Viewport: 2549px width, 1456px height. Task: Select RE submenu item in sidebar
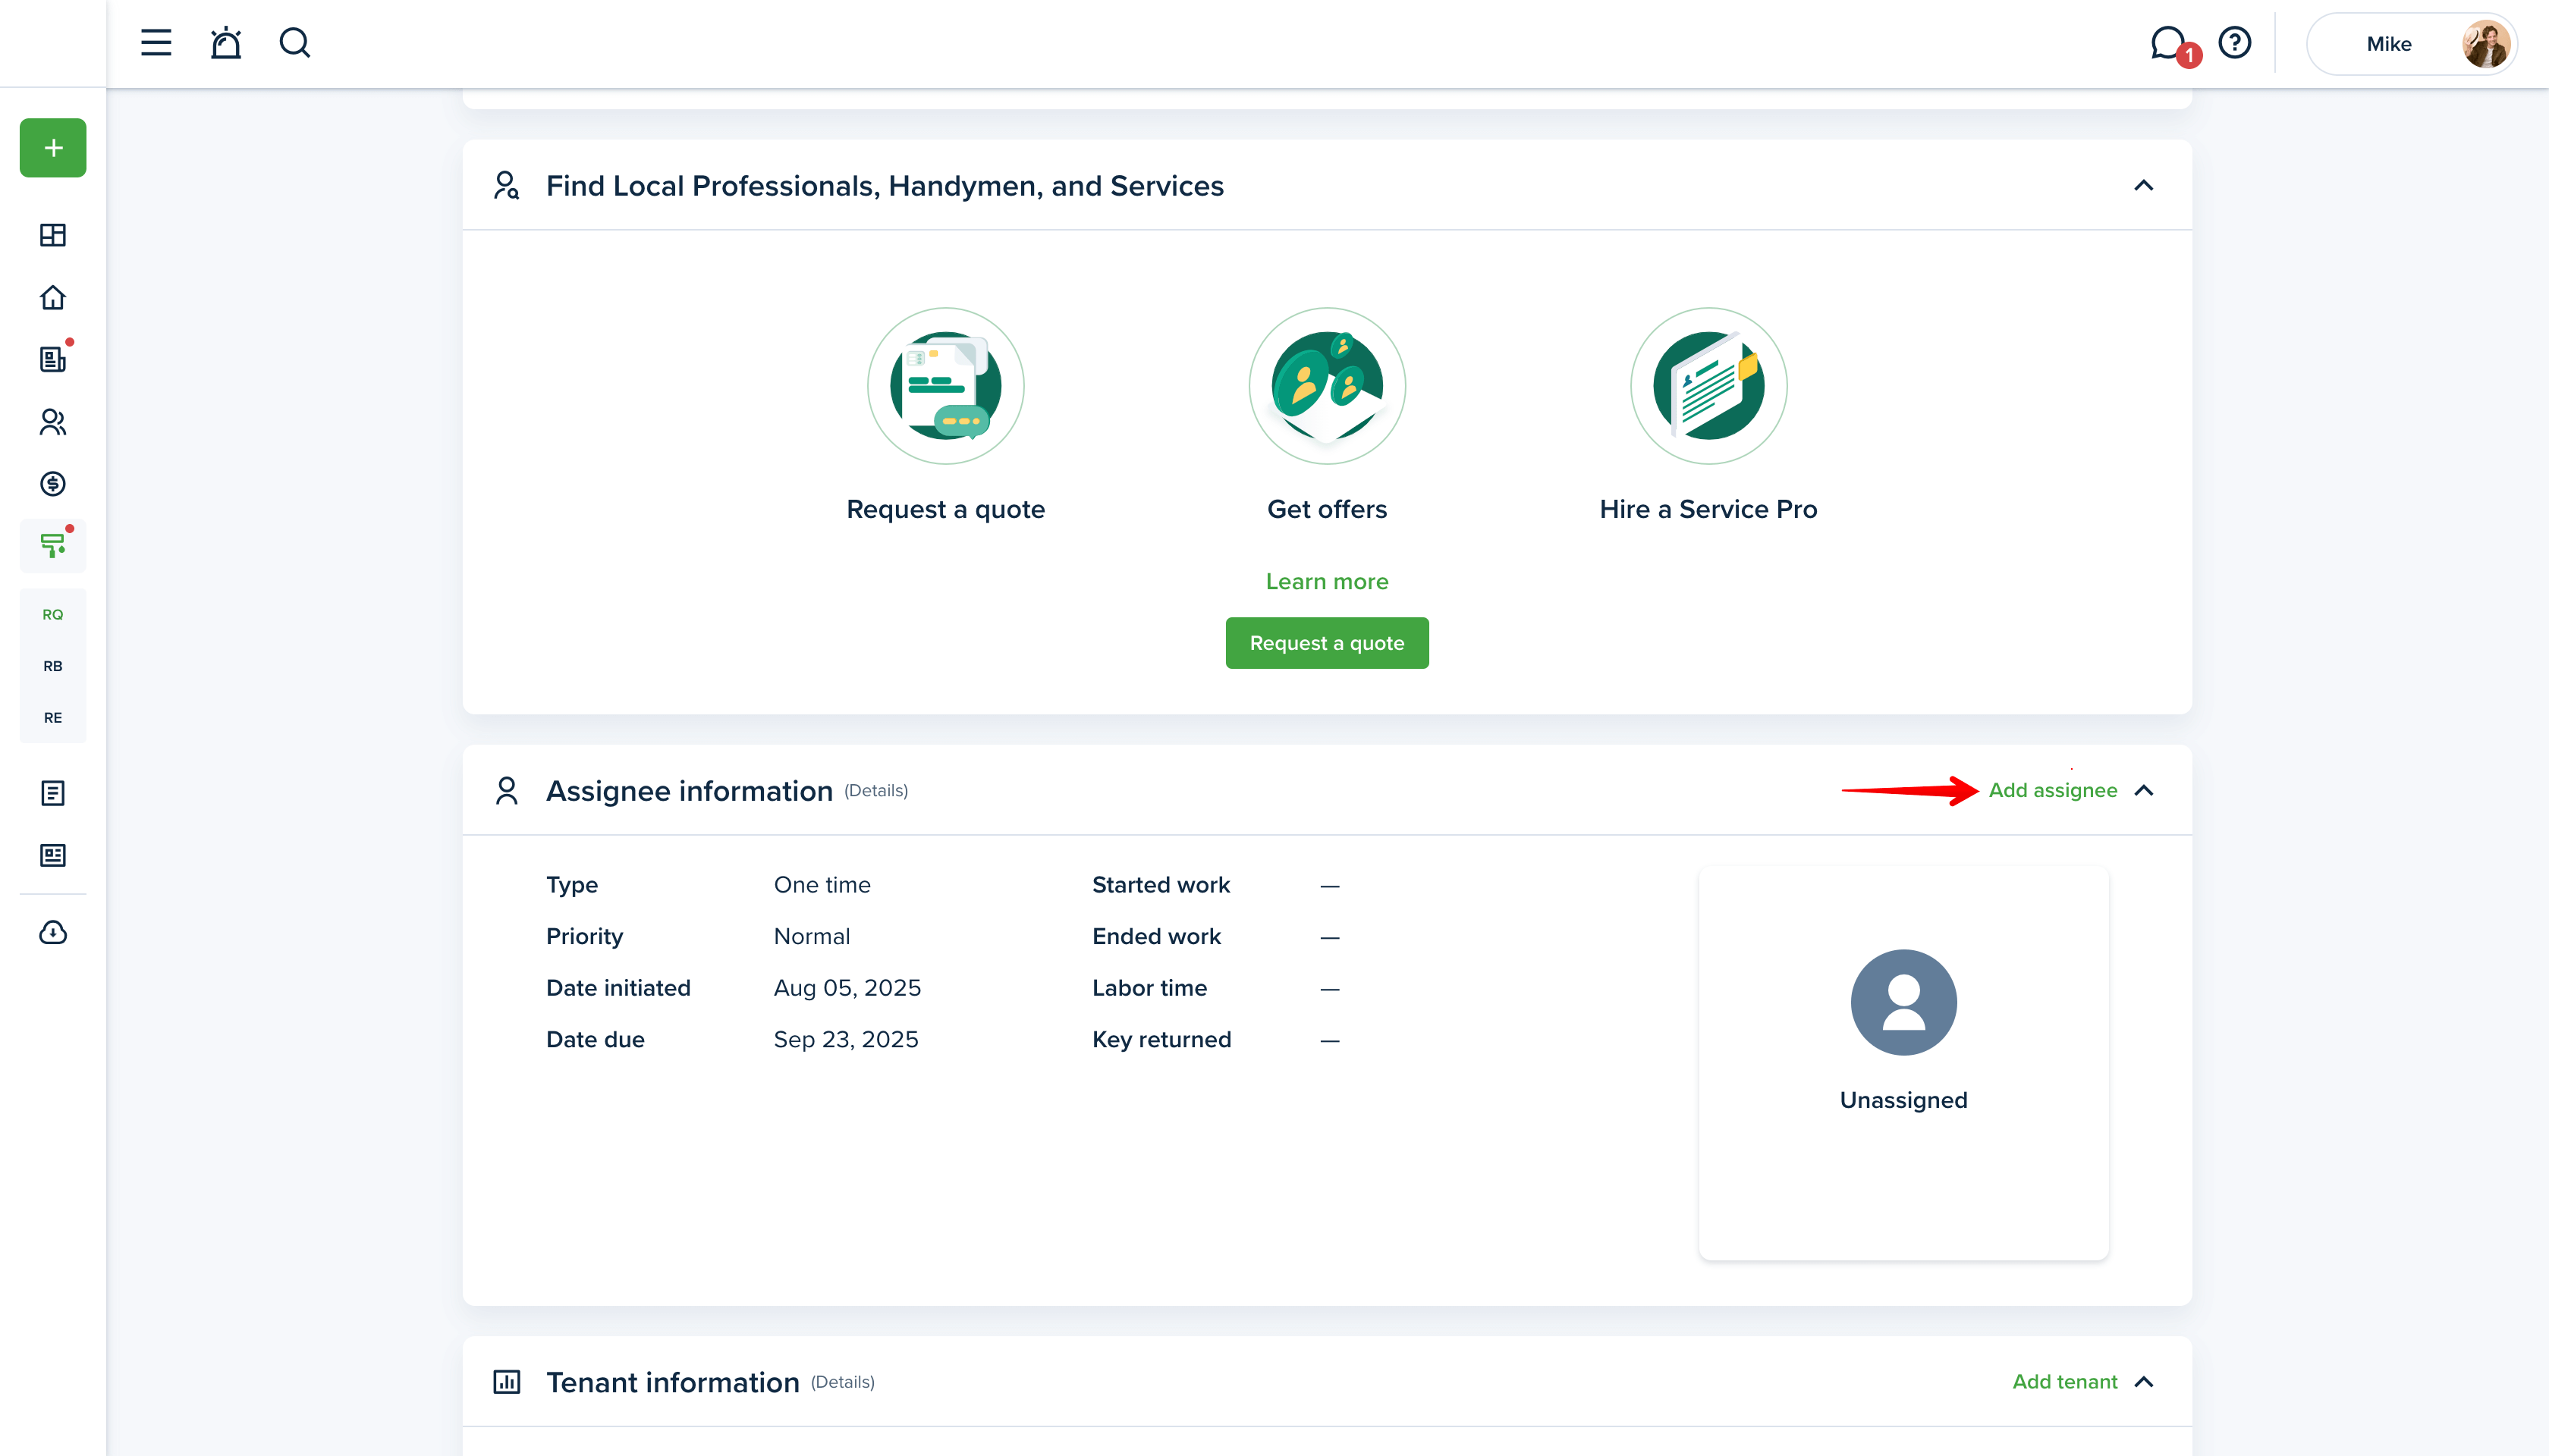53,718
